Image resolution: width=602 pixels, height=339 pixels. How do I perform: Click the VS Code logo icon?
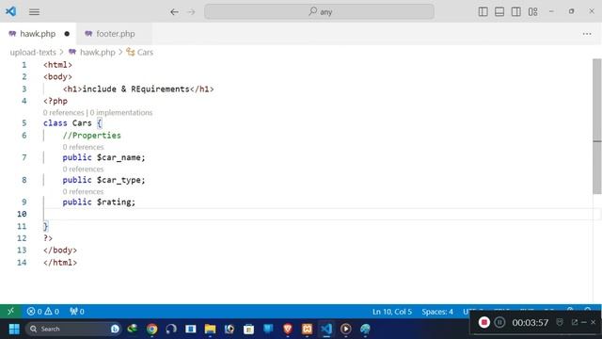point(10,11)
